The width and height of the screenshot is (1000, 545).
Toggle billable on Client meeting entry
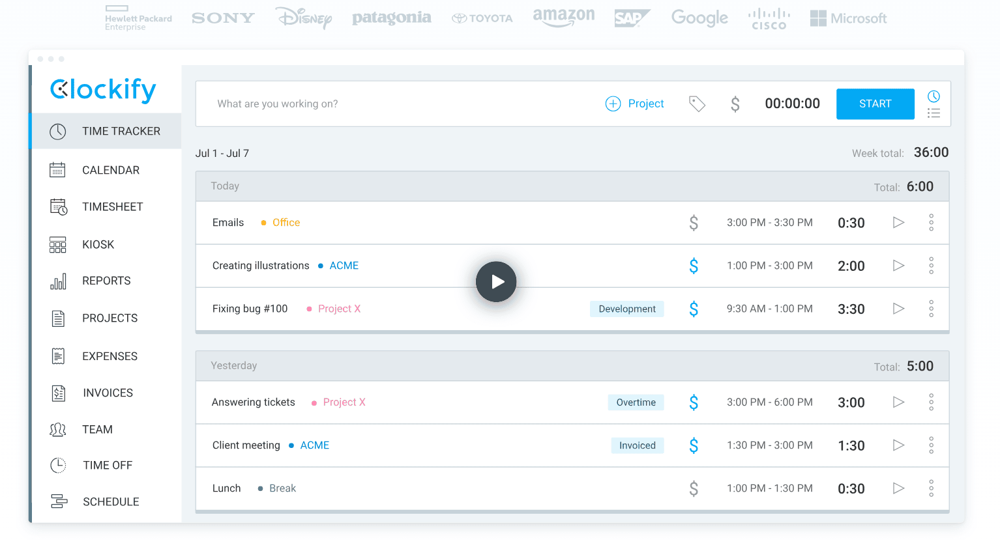694,445
